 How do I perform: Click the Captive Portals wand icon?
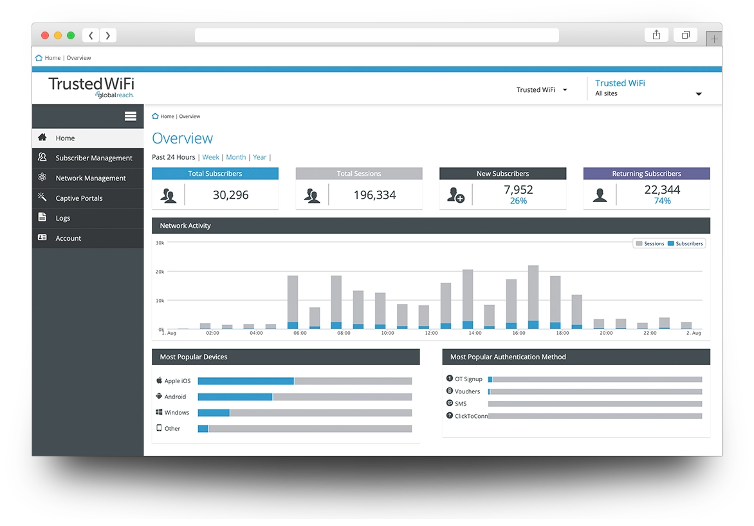pos(42,198)
